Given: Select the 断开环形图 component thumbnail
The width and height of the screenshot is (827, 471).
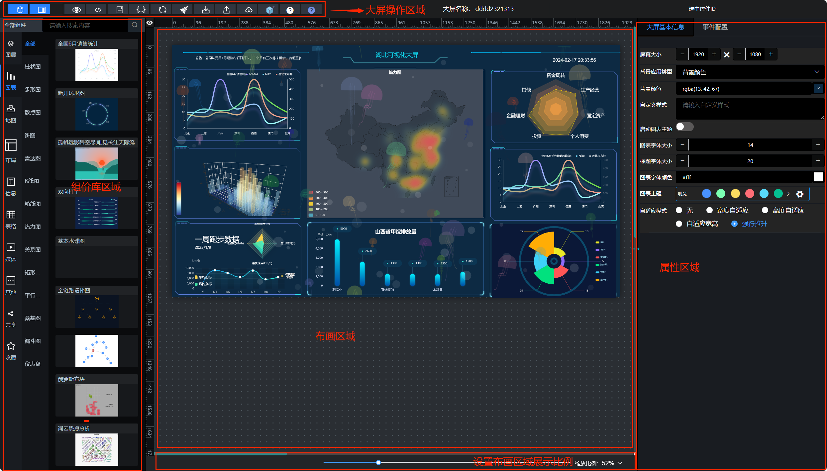Looking at the screenshot, I should (x=97, y=114).
